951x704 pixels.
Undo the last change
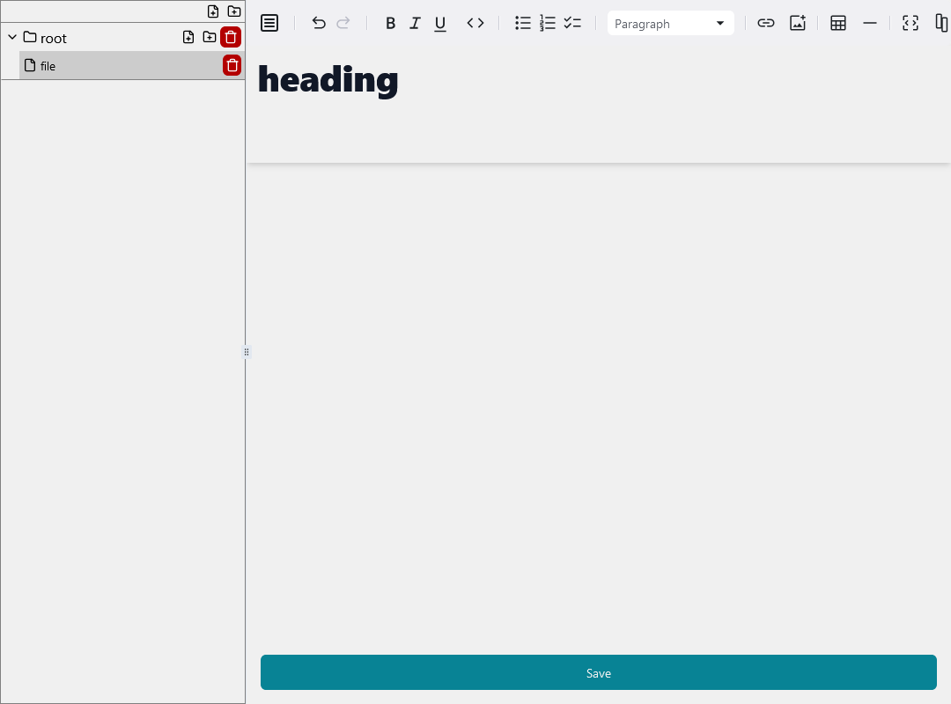pyautogui.click(x=318, y=23)
